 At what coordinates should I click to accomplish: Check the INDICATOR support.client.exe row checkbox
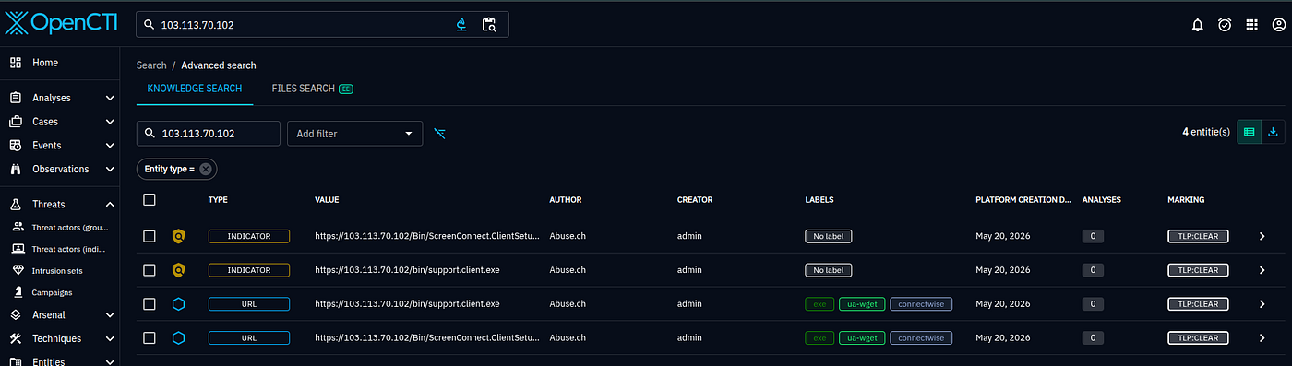[x=150, y=270]
